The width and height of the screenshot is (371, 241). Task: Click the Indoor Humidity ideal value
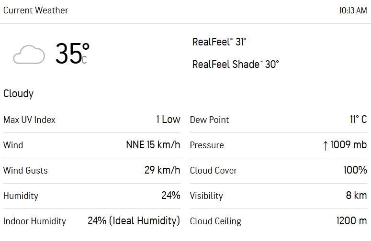[x=134, y=221]
